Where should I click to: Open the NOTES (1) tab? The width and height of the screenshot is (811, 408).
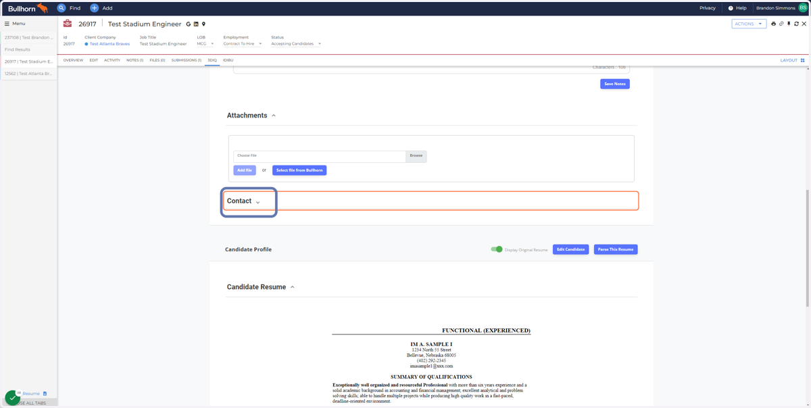click(134, 60)
